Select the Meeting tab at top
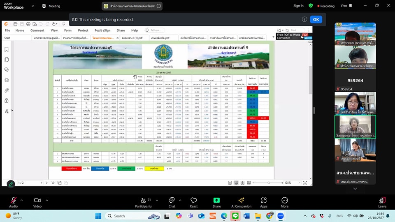395x222 pixels. (51, 6)
